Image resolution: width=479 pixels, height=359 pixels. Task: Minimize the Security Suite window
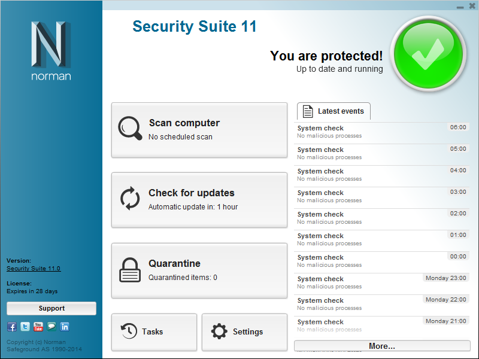(x=460, y=6)
